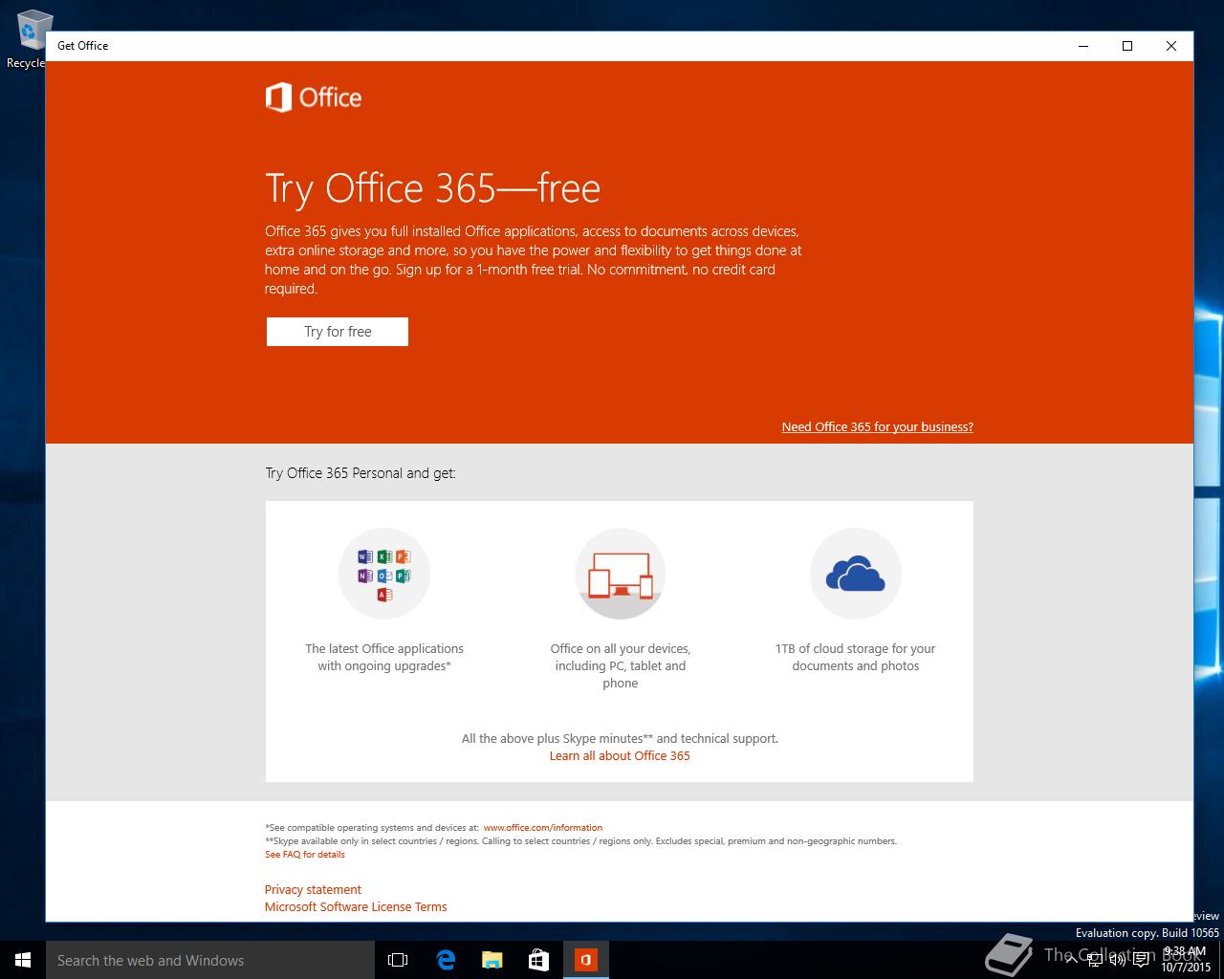Click the devices icon for PC, tablet, phone
Image resolution: width=1224 pixels, height=979 pixels.
(x=621, y=574)
